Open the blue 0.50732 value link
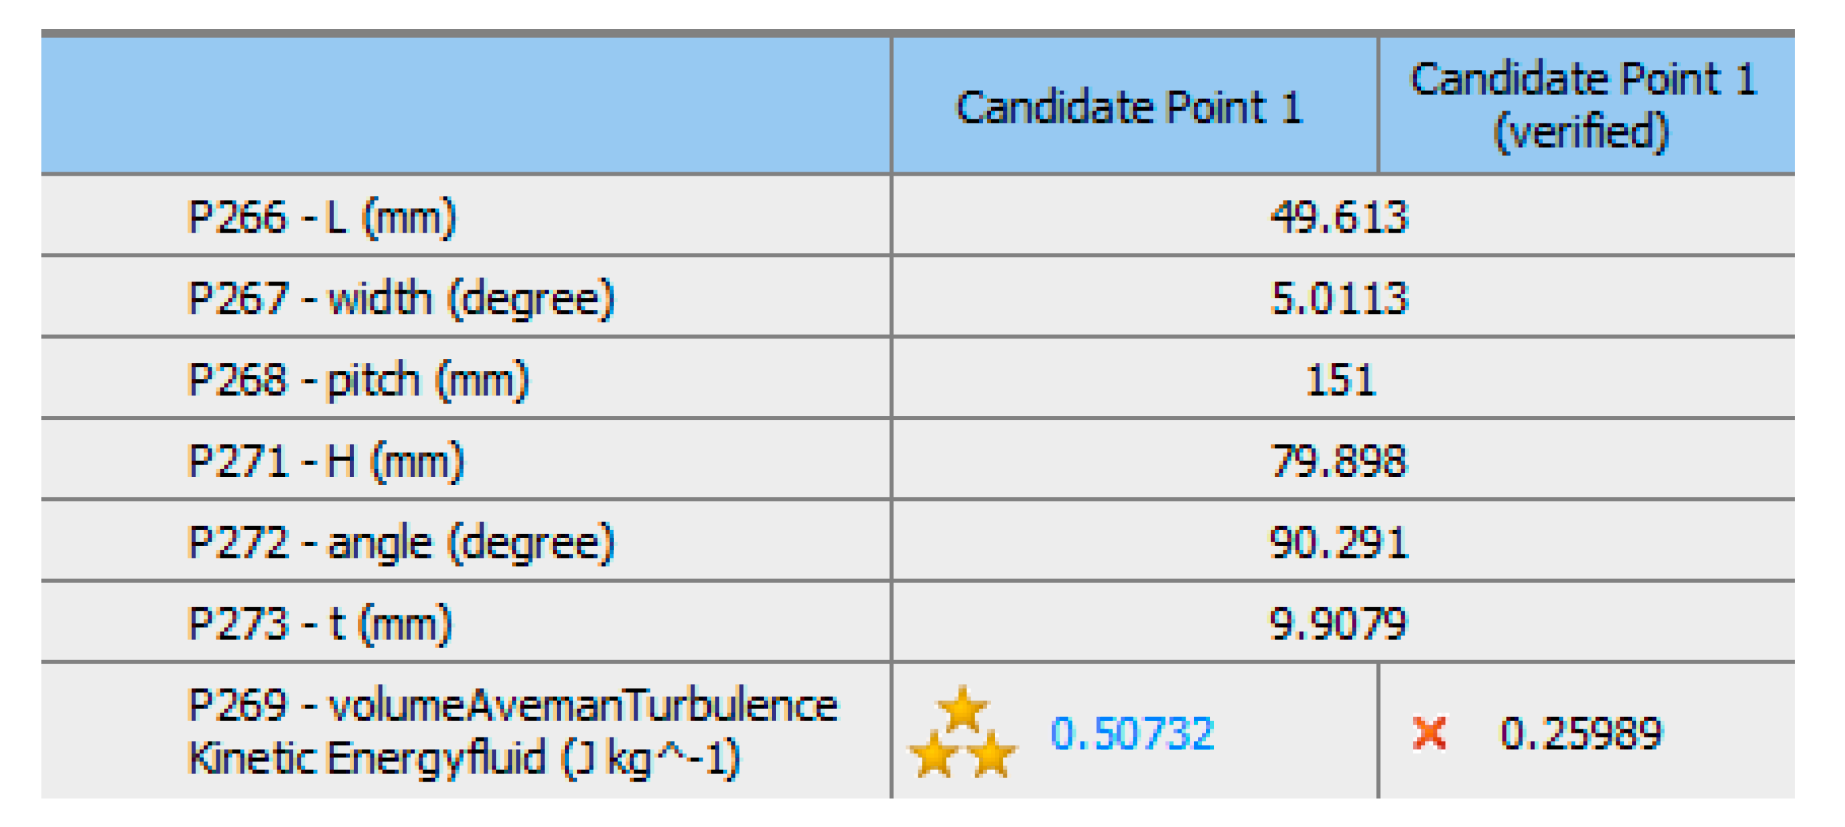This screenshot has width=1845, height=827. [1132, 733]
